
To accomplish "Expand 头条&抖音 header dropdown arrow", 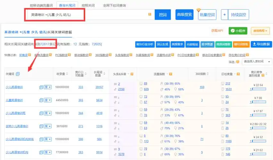I will click(128, 74).
